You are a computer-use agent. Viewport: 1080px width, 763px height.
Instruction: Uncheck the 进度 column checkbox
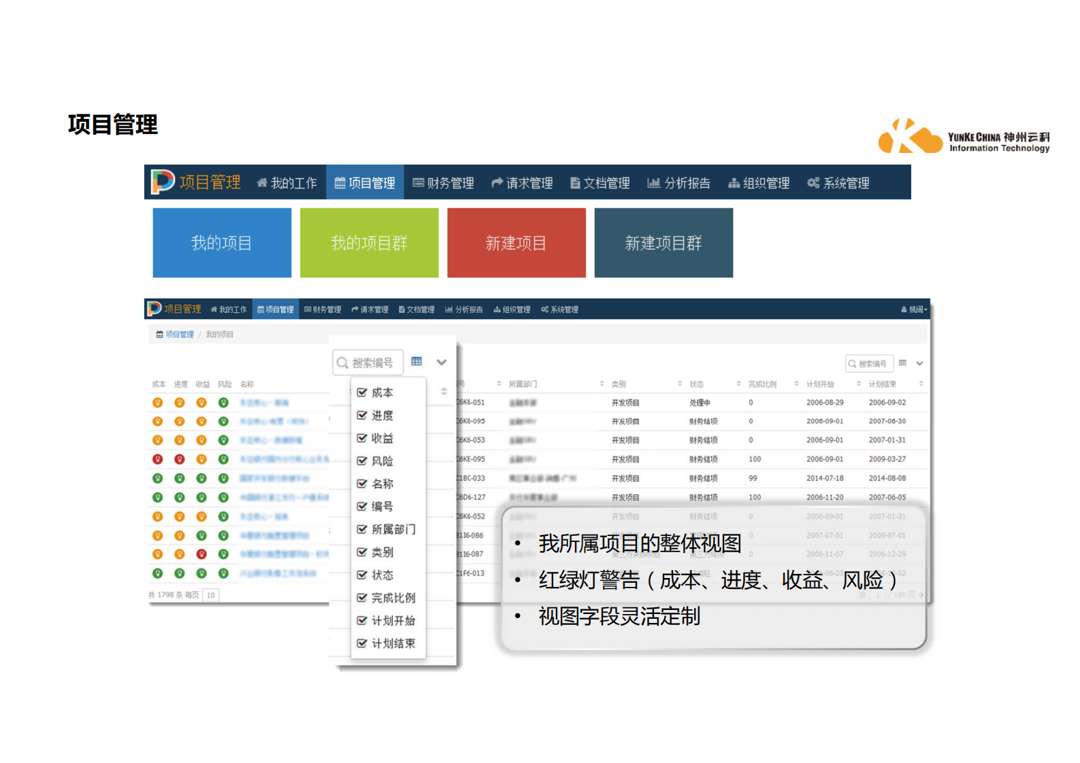[x=362, y=415]
